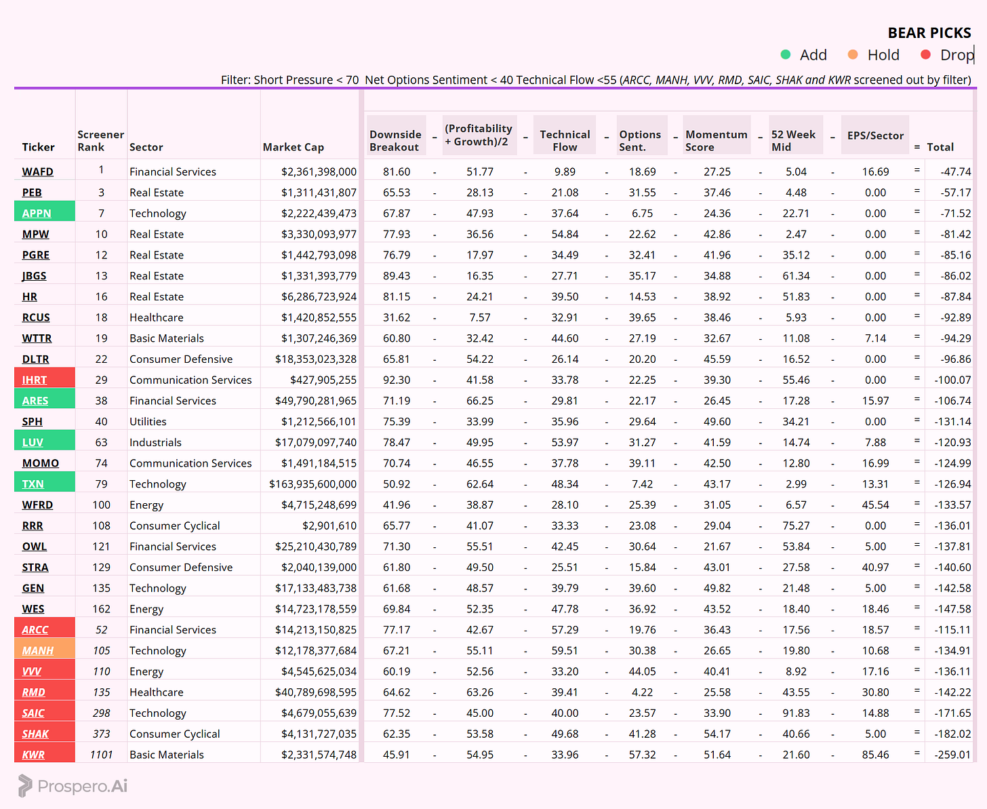Open the DLTR ticker link
This screenshot has height=809, width=987.
pos(35,359)
